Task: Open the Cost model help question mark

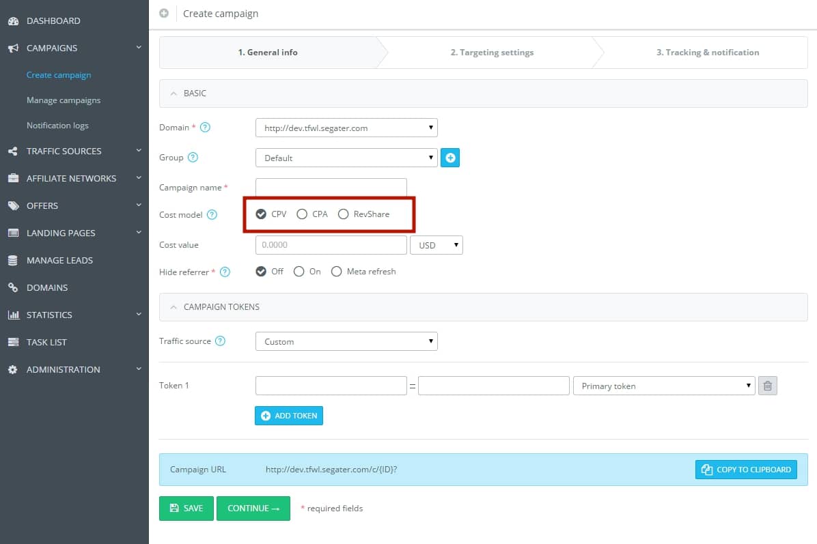Action: 212,214
